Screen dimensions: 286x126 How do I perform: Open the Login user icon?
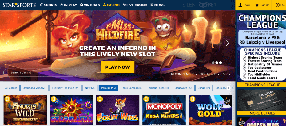click(240, 5)
